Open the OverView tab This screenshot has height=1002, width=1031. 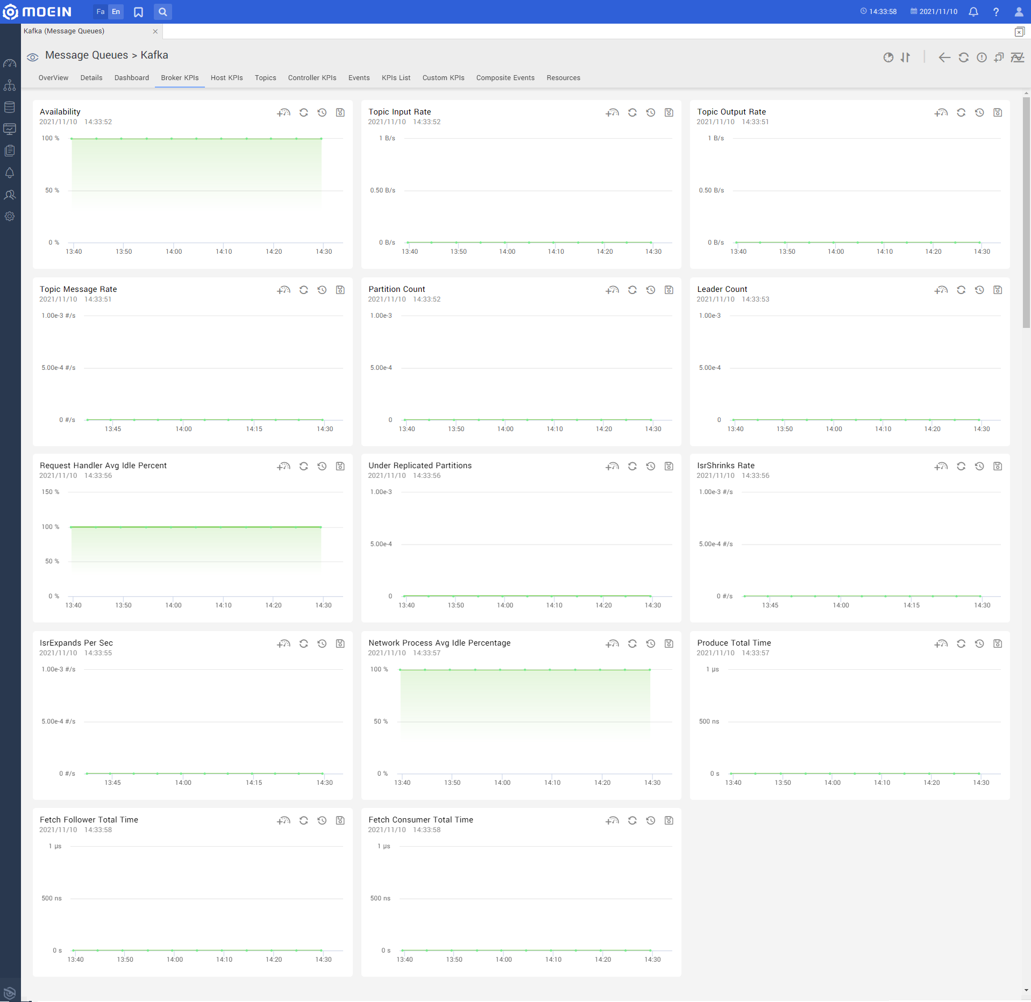coord(53,78)
